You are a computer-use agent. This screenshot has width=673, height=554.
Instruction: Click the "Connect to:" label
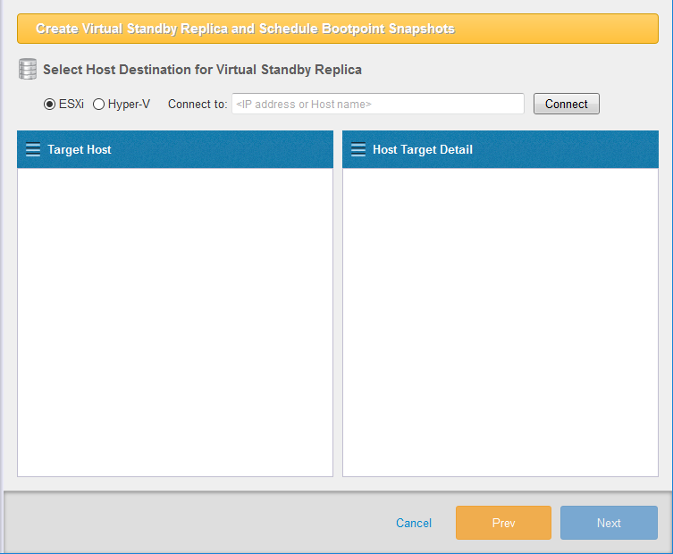[x=198, y=104]
